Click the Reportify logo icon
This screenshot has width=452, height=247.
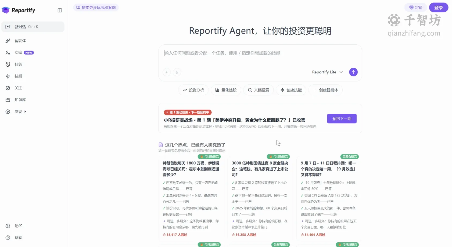coord(6,10)
